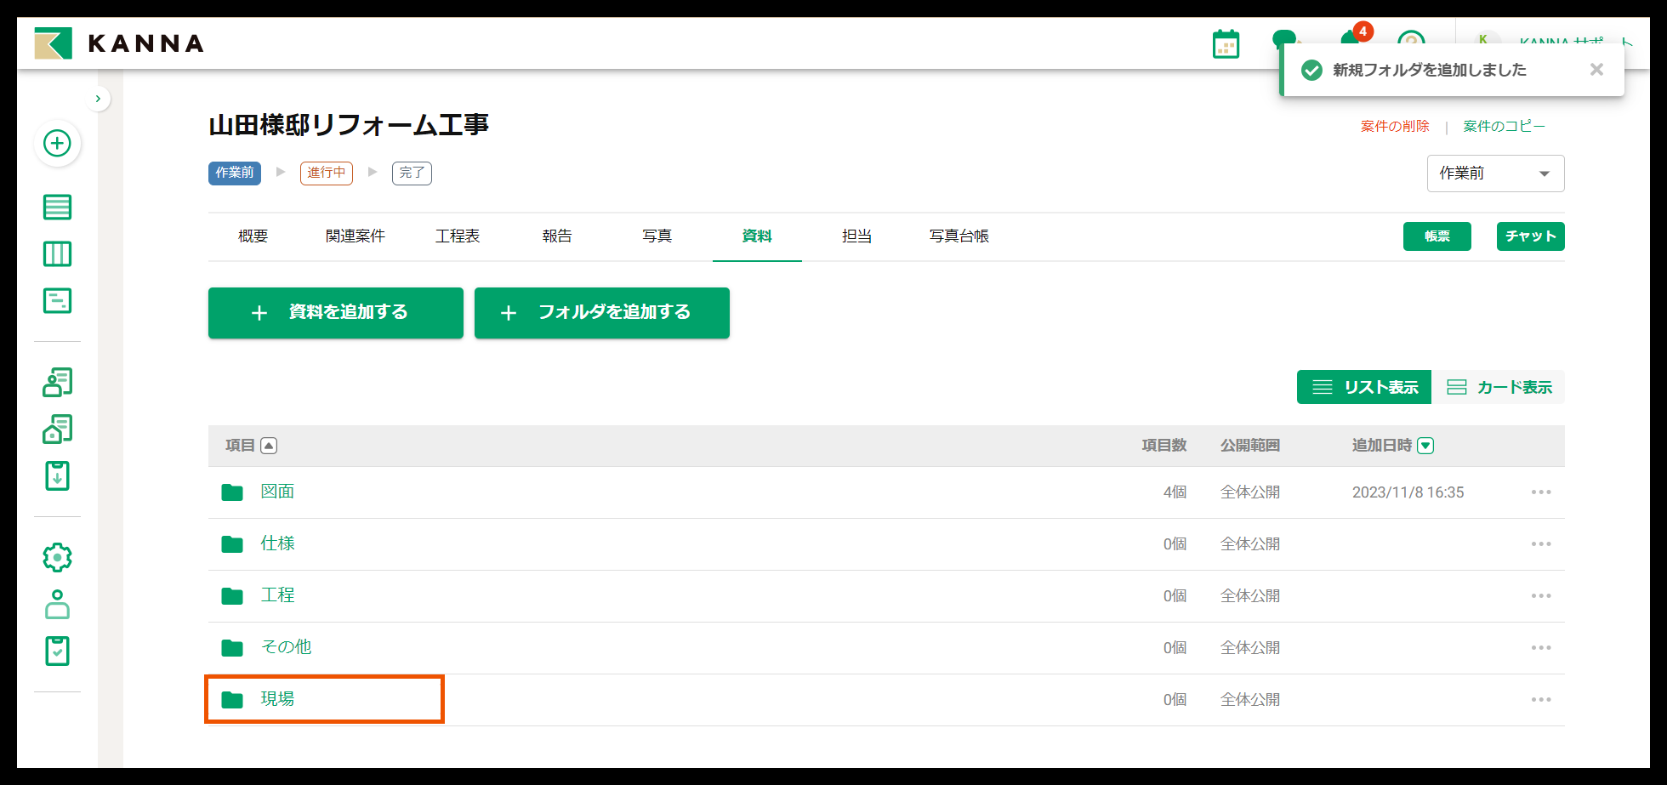
Task: Toggle the 追加日時 sort order arrow
Action: [1426, 445]
